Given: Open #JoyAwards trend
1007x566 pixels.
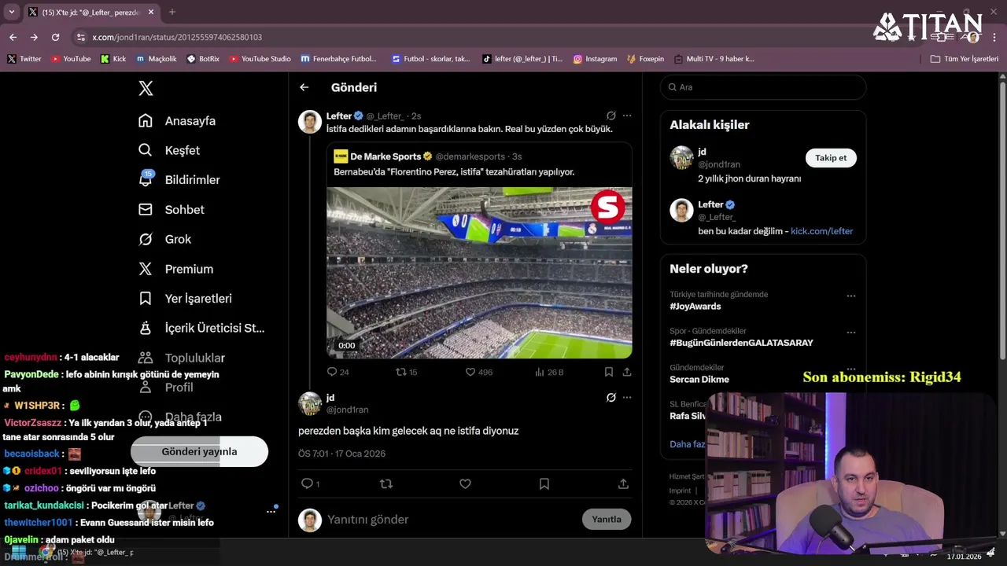Looking at the screenshot, I should coord(695,307).
